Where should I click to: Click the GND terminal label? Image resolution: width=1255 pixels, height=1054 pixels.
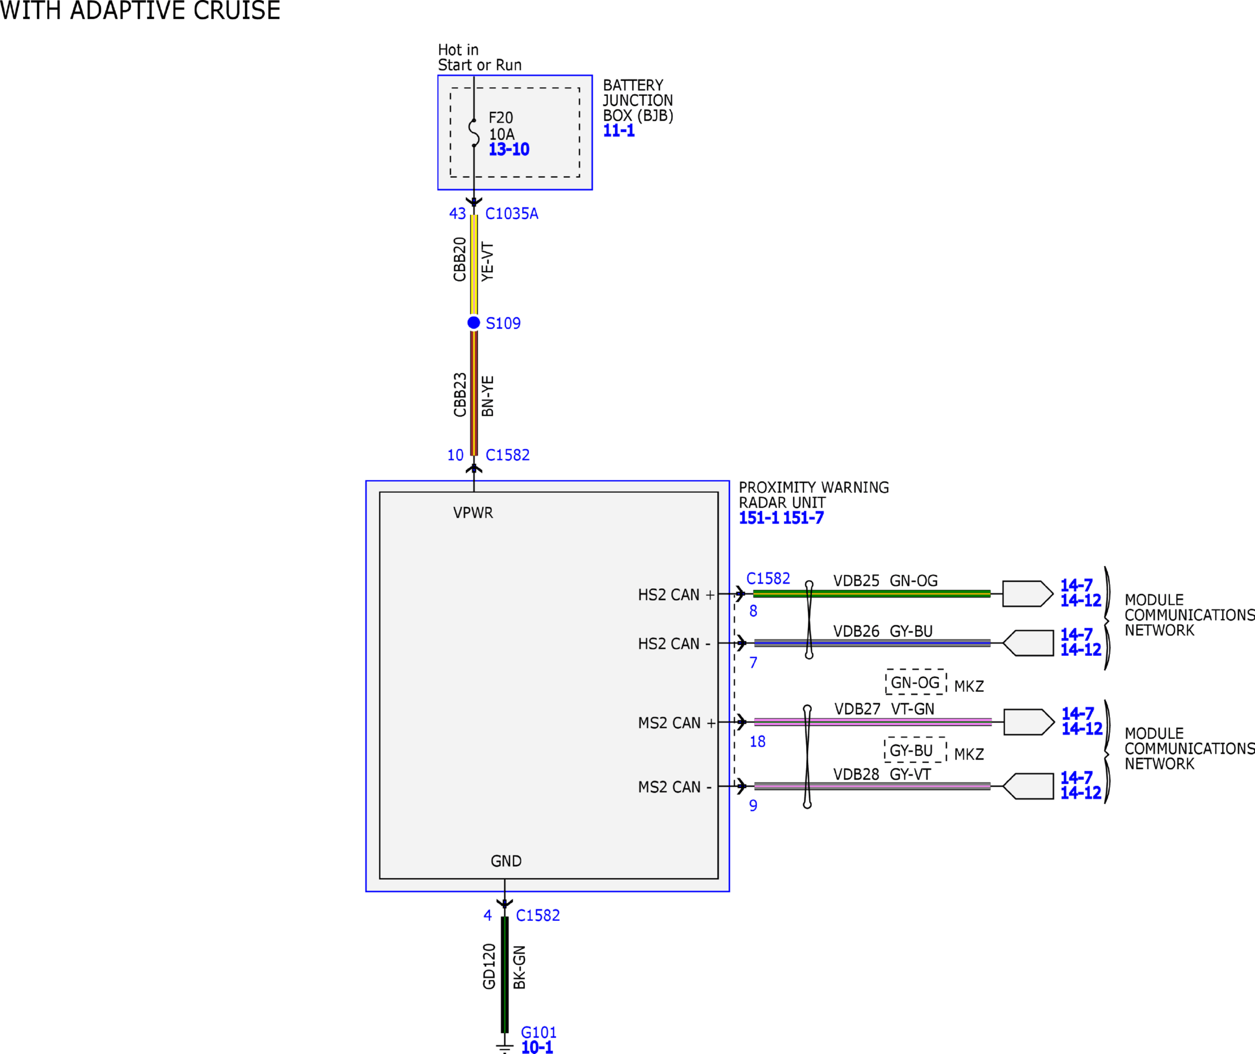(506, 861)
